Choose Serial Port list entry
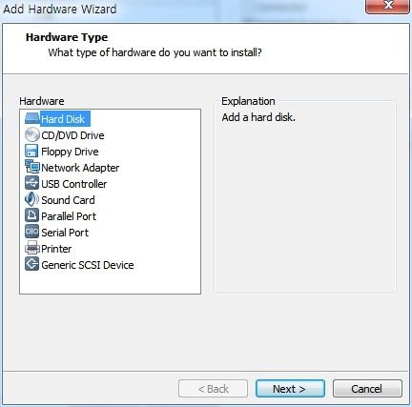Screen dimensions: 412x407 (65, 233)
